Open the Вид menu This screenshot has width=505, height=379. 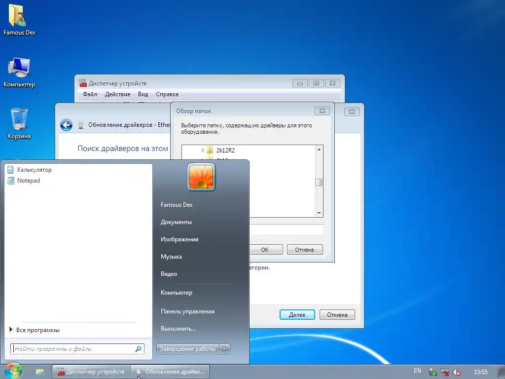[143, 94]
